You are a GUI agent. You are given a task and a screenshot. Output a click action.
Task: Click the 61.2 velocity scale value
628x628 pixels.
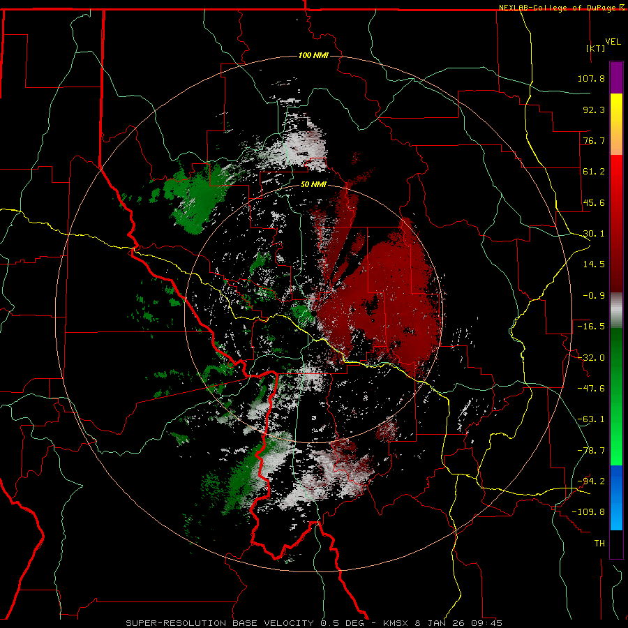tap(594, 172)
